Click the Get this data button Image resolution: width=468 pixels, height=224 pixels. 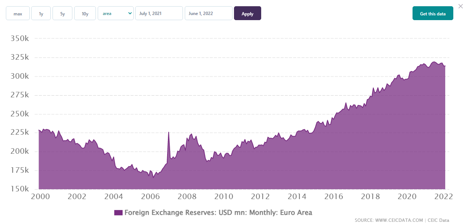click(x=432, y=14)
